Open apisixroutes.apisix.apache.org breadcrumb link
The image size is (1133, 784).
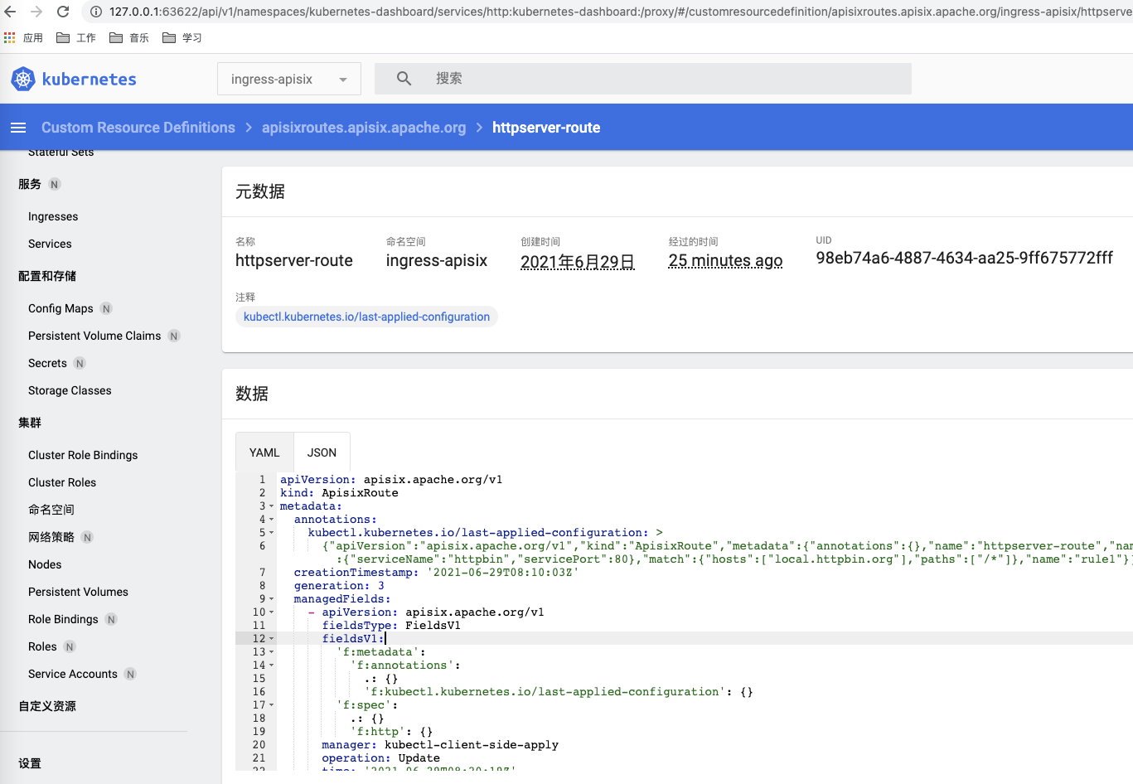[363, 127]
